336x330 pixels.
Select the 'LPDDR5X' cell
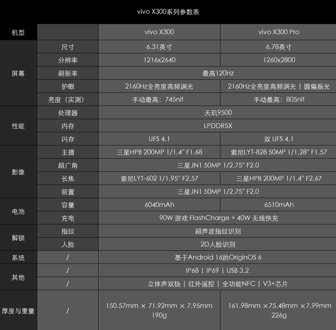point(217,126)
